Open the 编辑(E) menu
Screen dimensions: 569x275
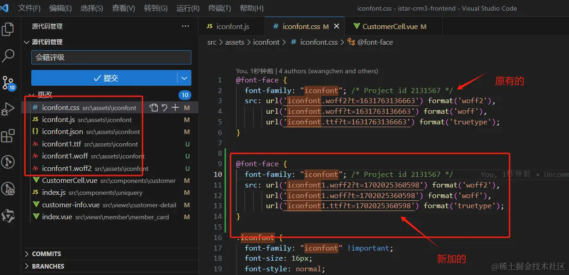coord(60,8)
